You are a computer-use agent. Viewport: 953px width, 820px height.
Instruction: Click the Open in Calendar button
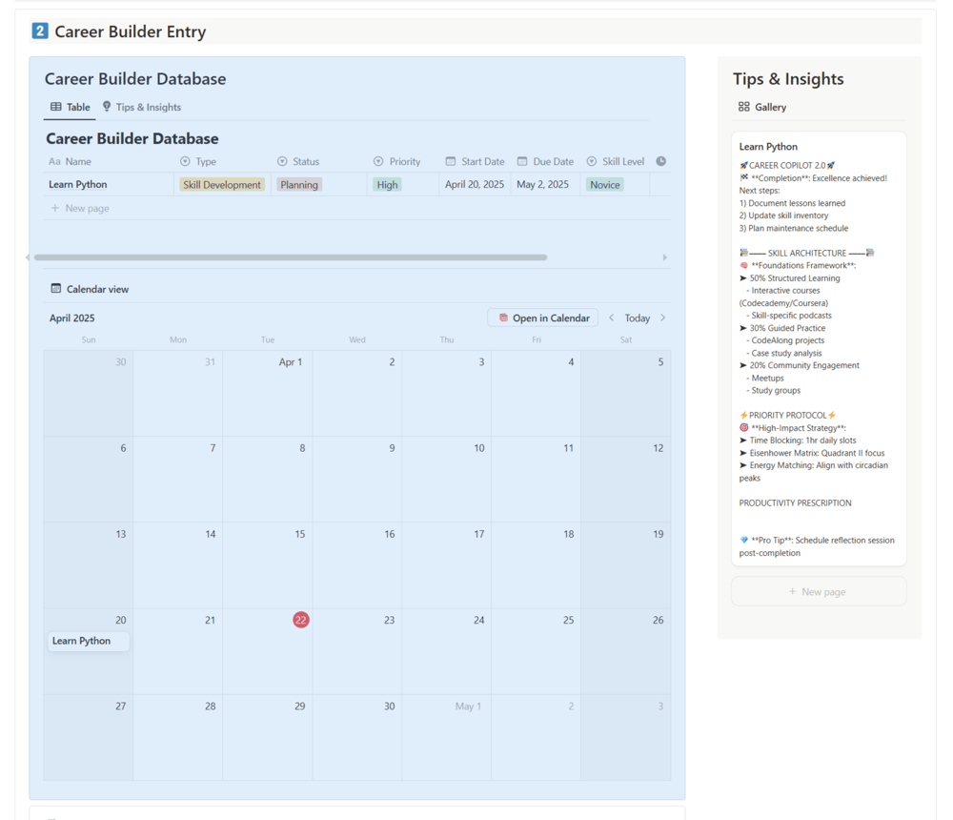coord(543,318)
